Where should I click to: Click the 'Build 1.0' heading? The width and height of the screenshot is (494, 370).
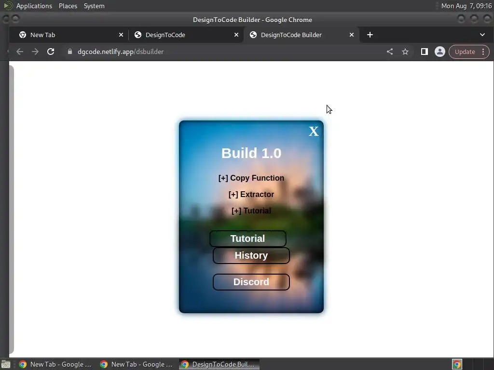click(x=251, y=153)
